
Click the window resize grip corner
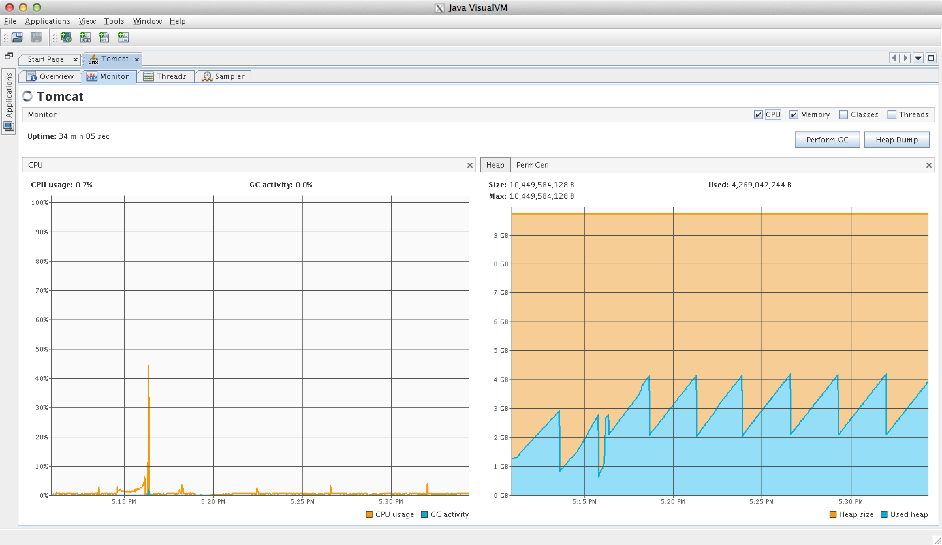(x=937, y=540)
